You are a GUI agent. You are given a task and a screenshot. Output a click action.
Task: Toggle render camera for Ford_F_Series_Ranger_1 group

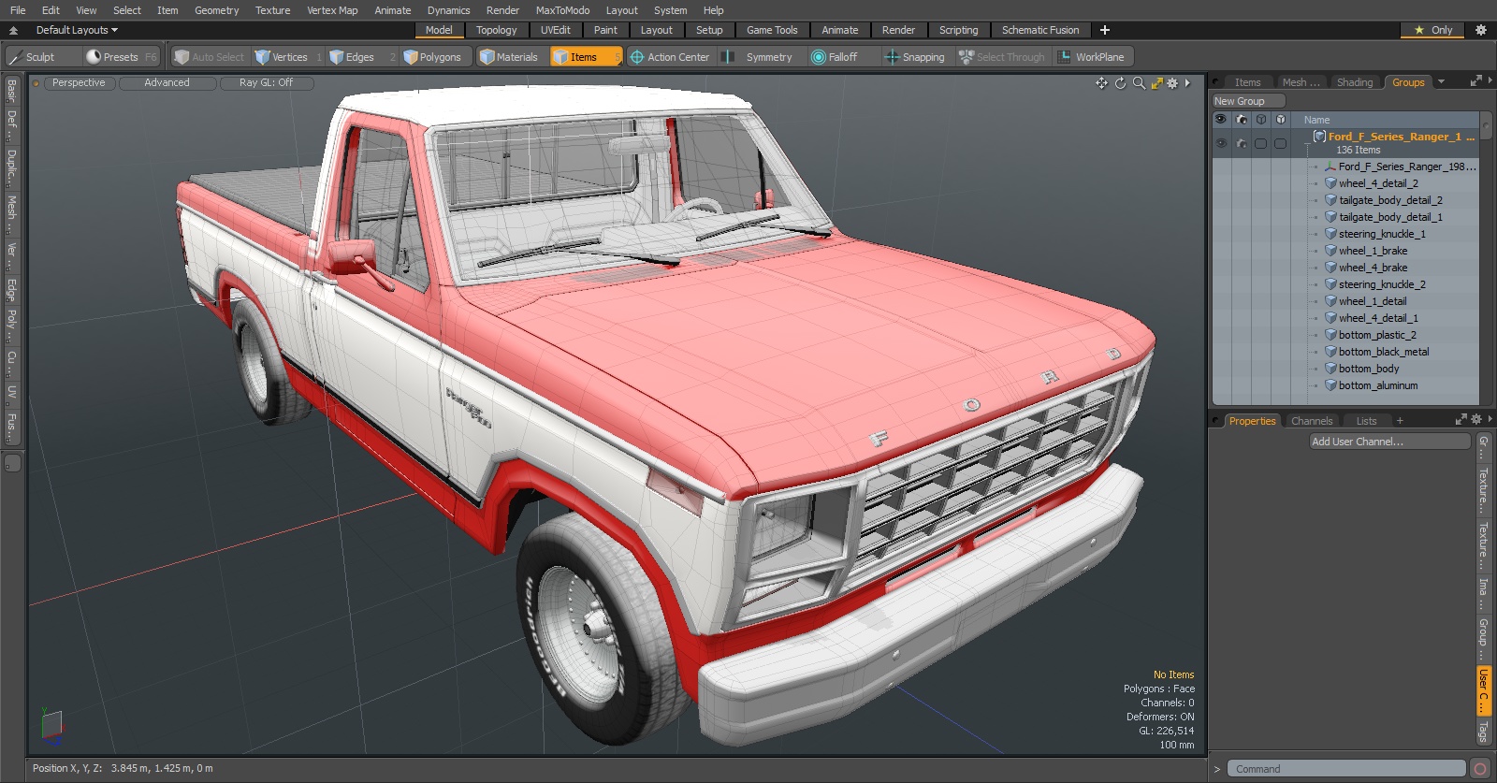1242,143
